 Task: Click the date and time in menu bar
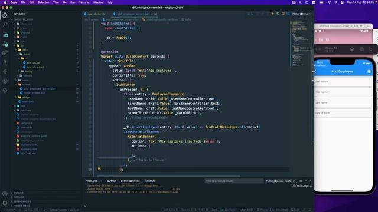[361, 2]
